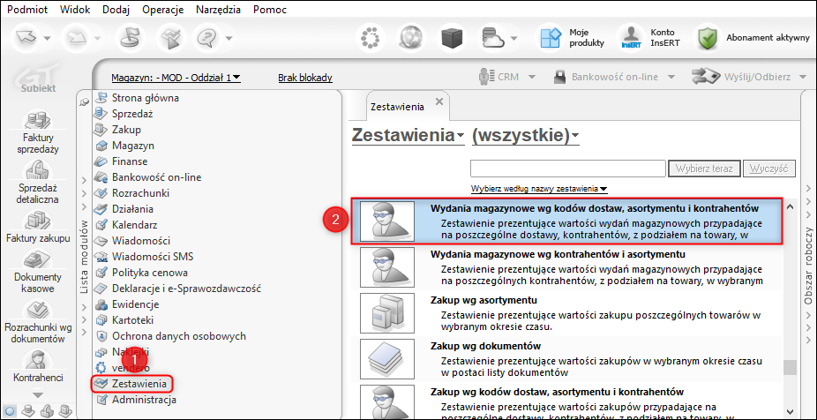
Task: Click the Wyczyść button
Action: 769,169
